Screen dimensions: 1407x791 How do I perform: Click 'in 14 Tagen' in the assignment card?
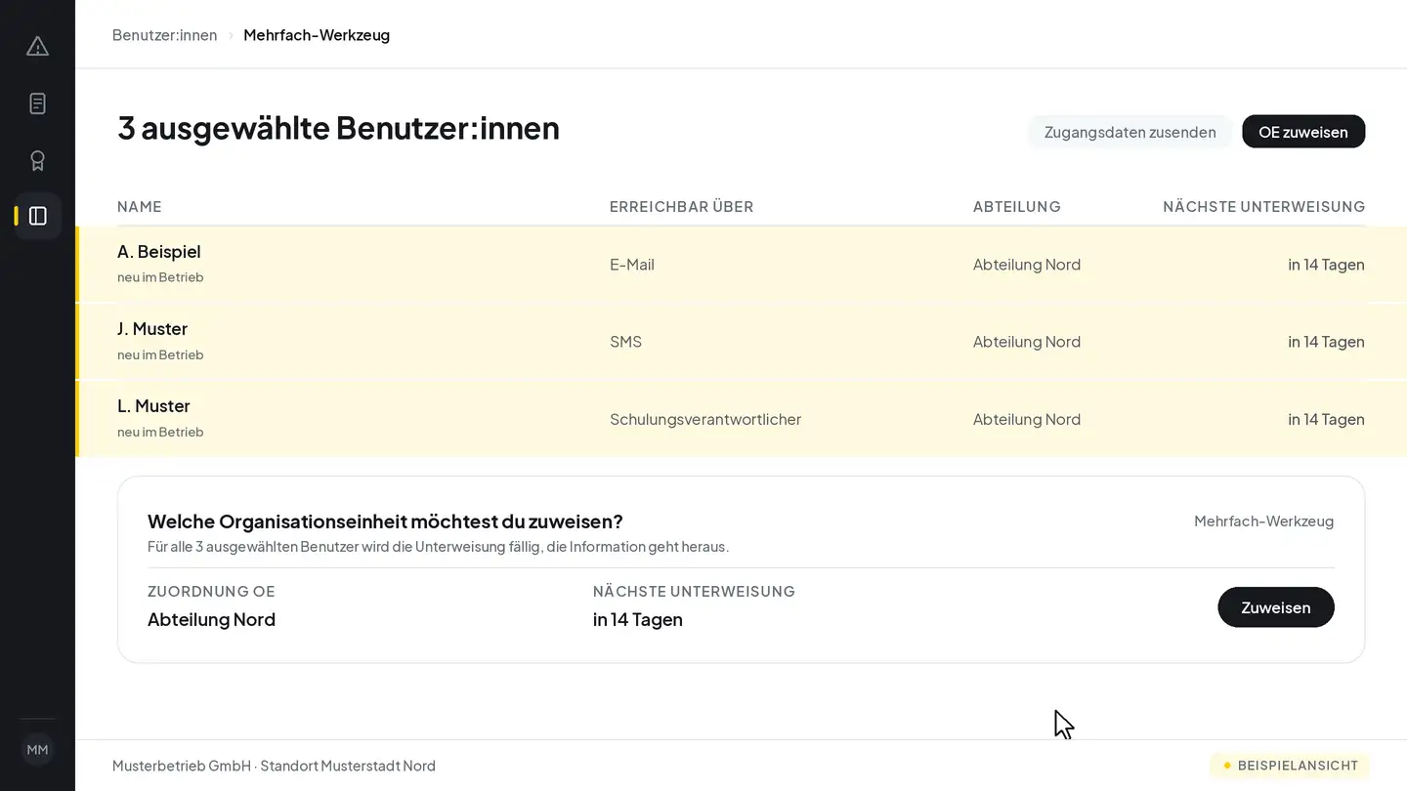point(637,620)
